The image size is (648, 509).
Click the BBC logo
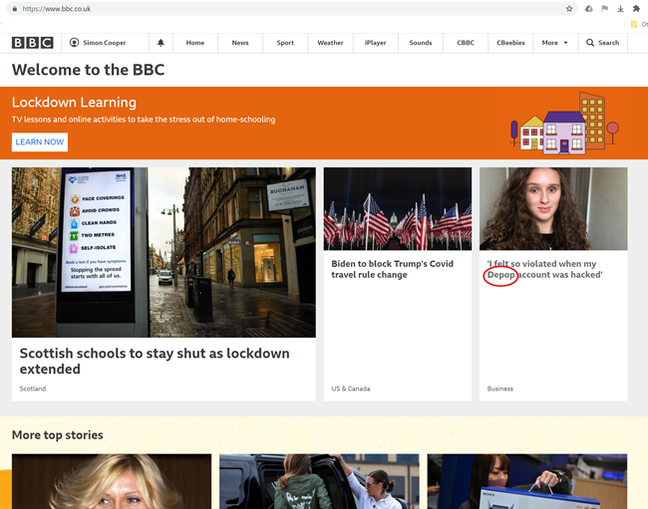32,43
